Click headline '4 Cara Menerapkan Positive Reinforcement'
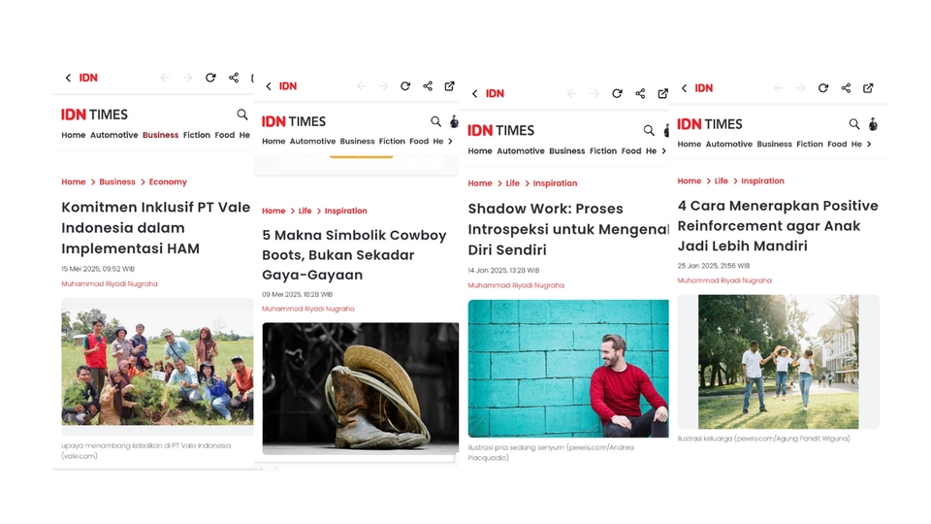 tap(778, 226)
